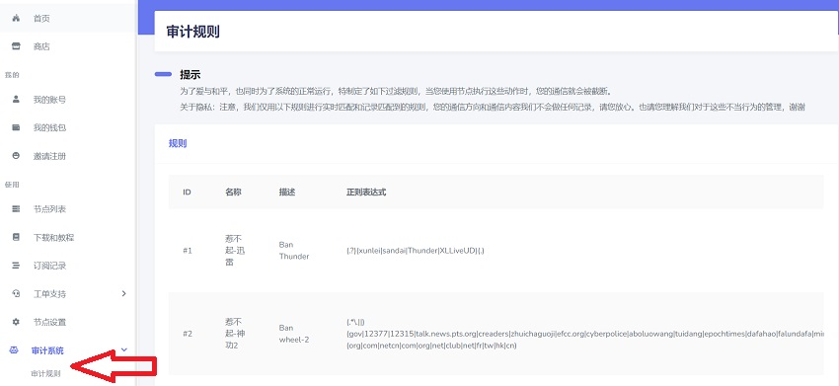Click the smiley icon for 邀请注册
Screen dimensions: 839x386
point(16,156)
